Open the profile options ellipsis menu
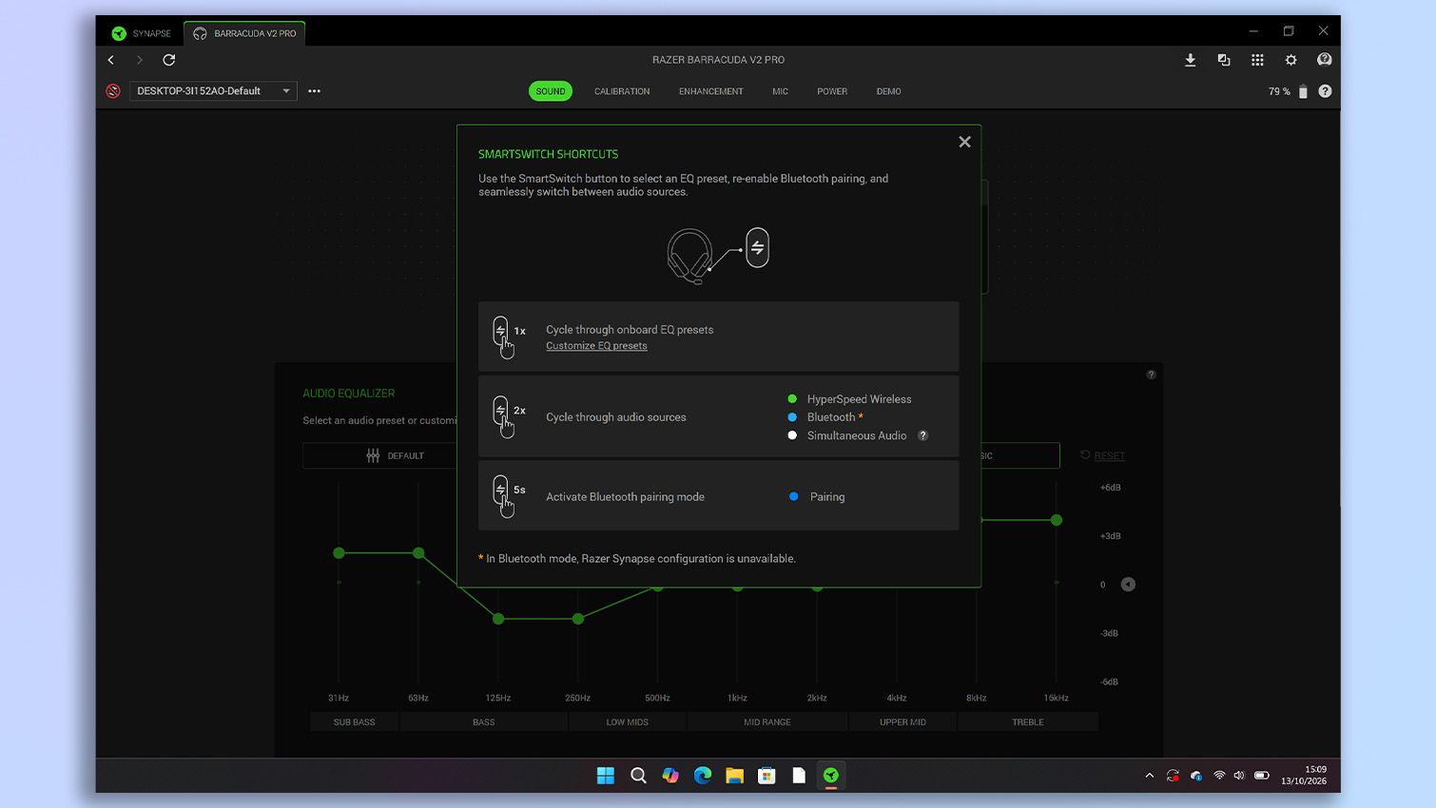This screenshot has width=1436, height=808. coord(315,91)
